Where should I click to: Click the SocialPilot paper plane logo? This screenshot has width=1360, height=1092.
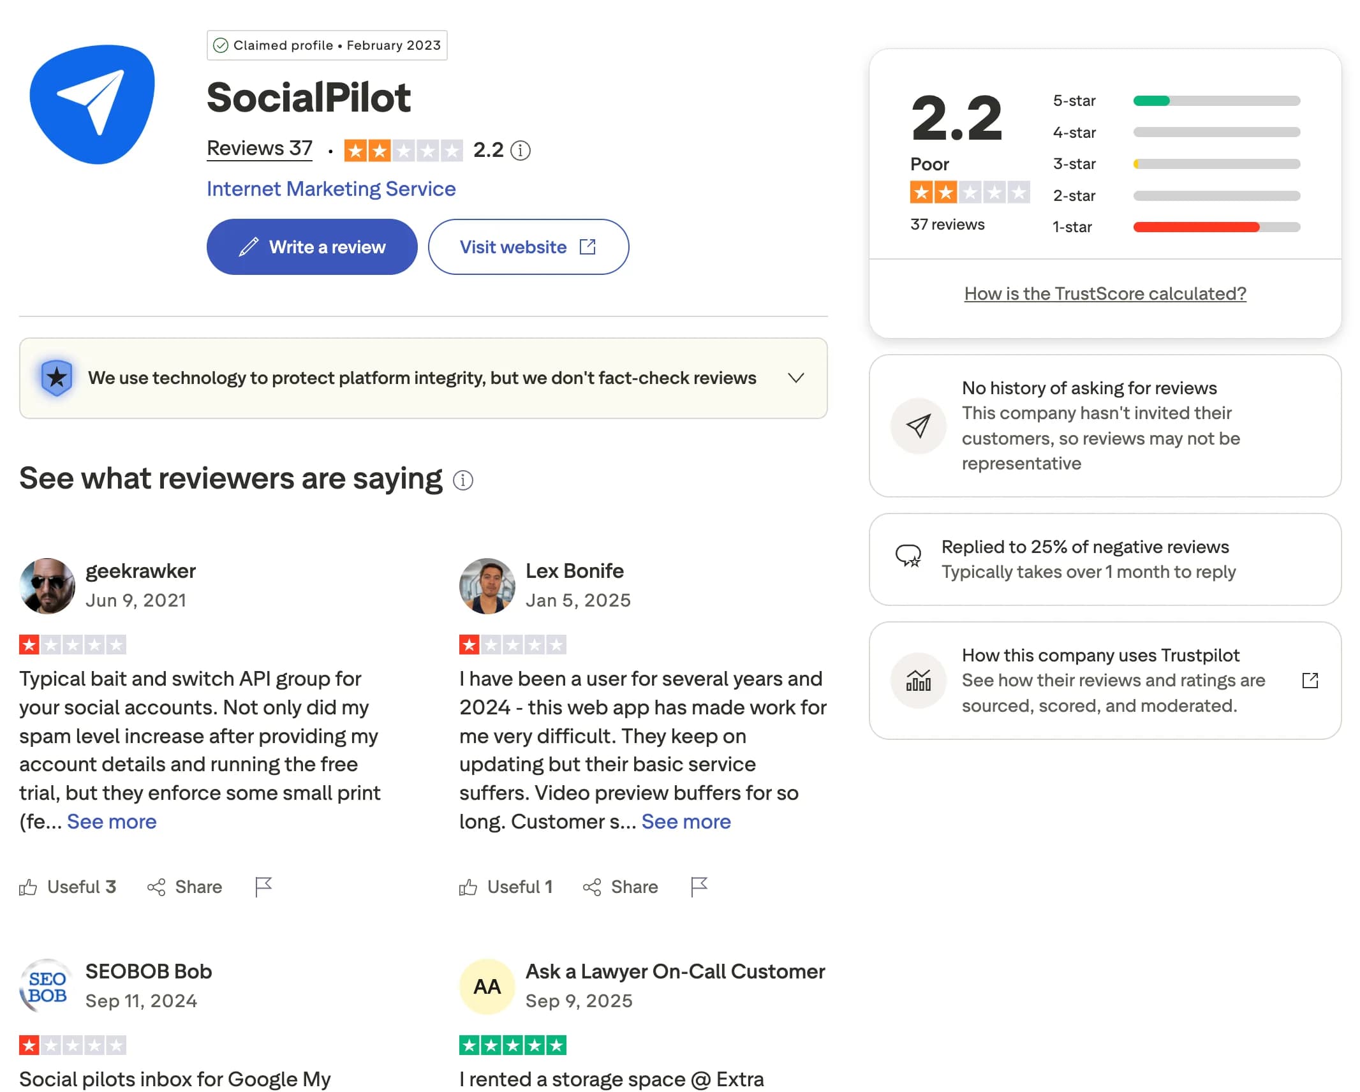pyautogui.click(x=92, y=104)
